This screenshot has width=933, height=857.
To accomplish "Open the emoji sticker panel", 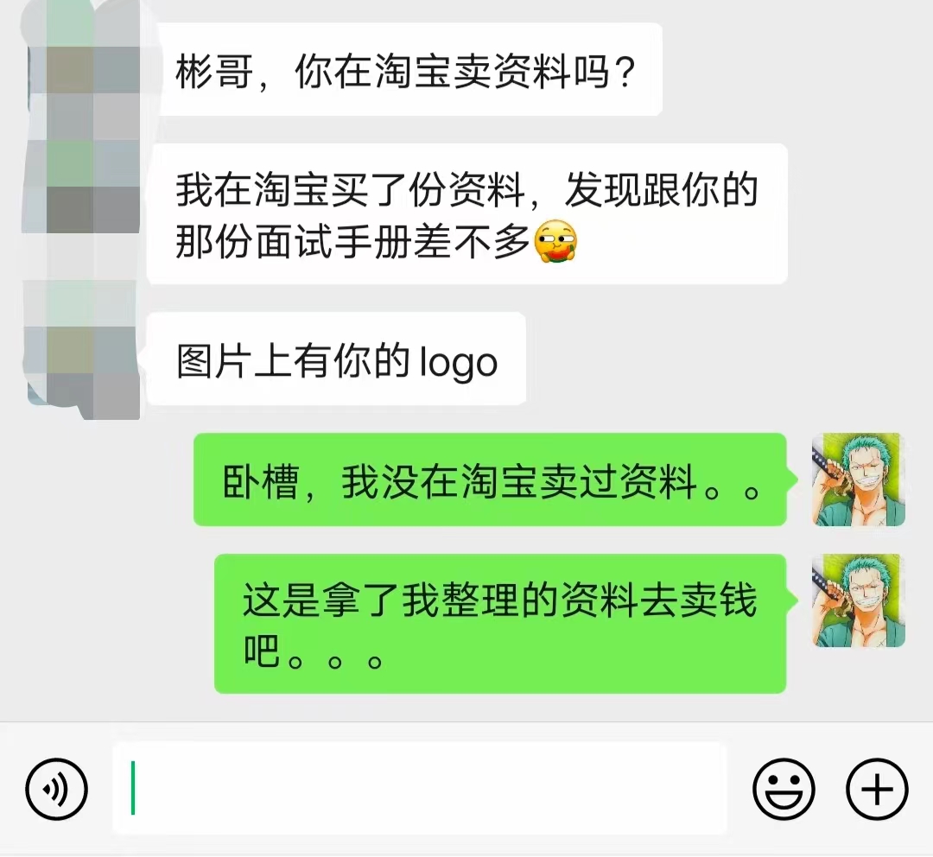I will 784,789.
